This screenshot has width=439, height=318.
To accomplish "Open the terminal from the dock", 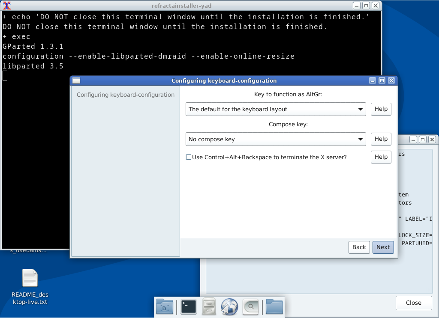I will coord(189,306).
